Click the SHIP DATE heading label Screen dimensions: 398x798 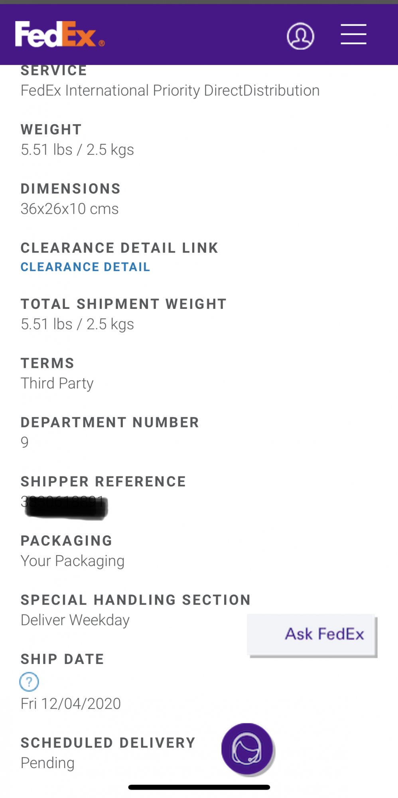click(62, 659)
